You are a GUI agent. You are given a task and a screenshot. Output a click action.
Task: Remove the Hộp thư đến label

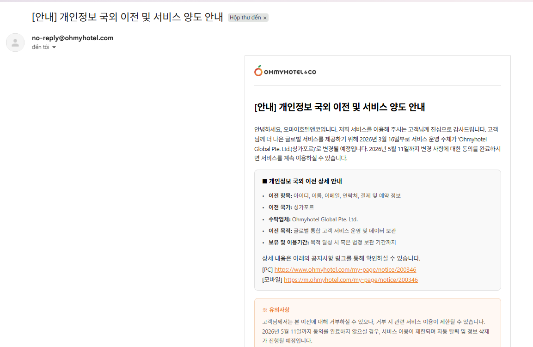click(265, 18)
